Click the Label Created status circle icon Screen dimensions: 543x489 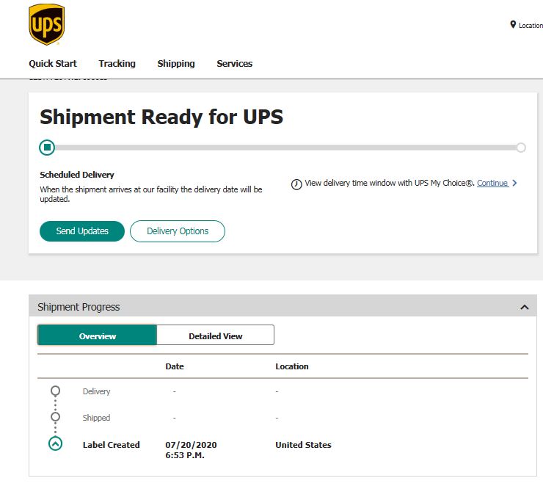[55, 443]
